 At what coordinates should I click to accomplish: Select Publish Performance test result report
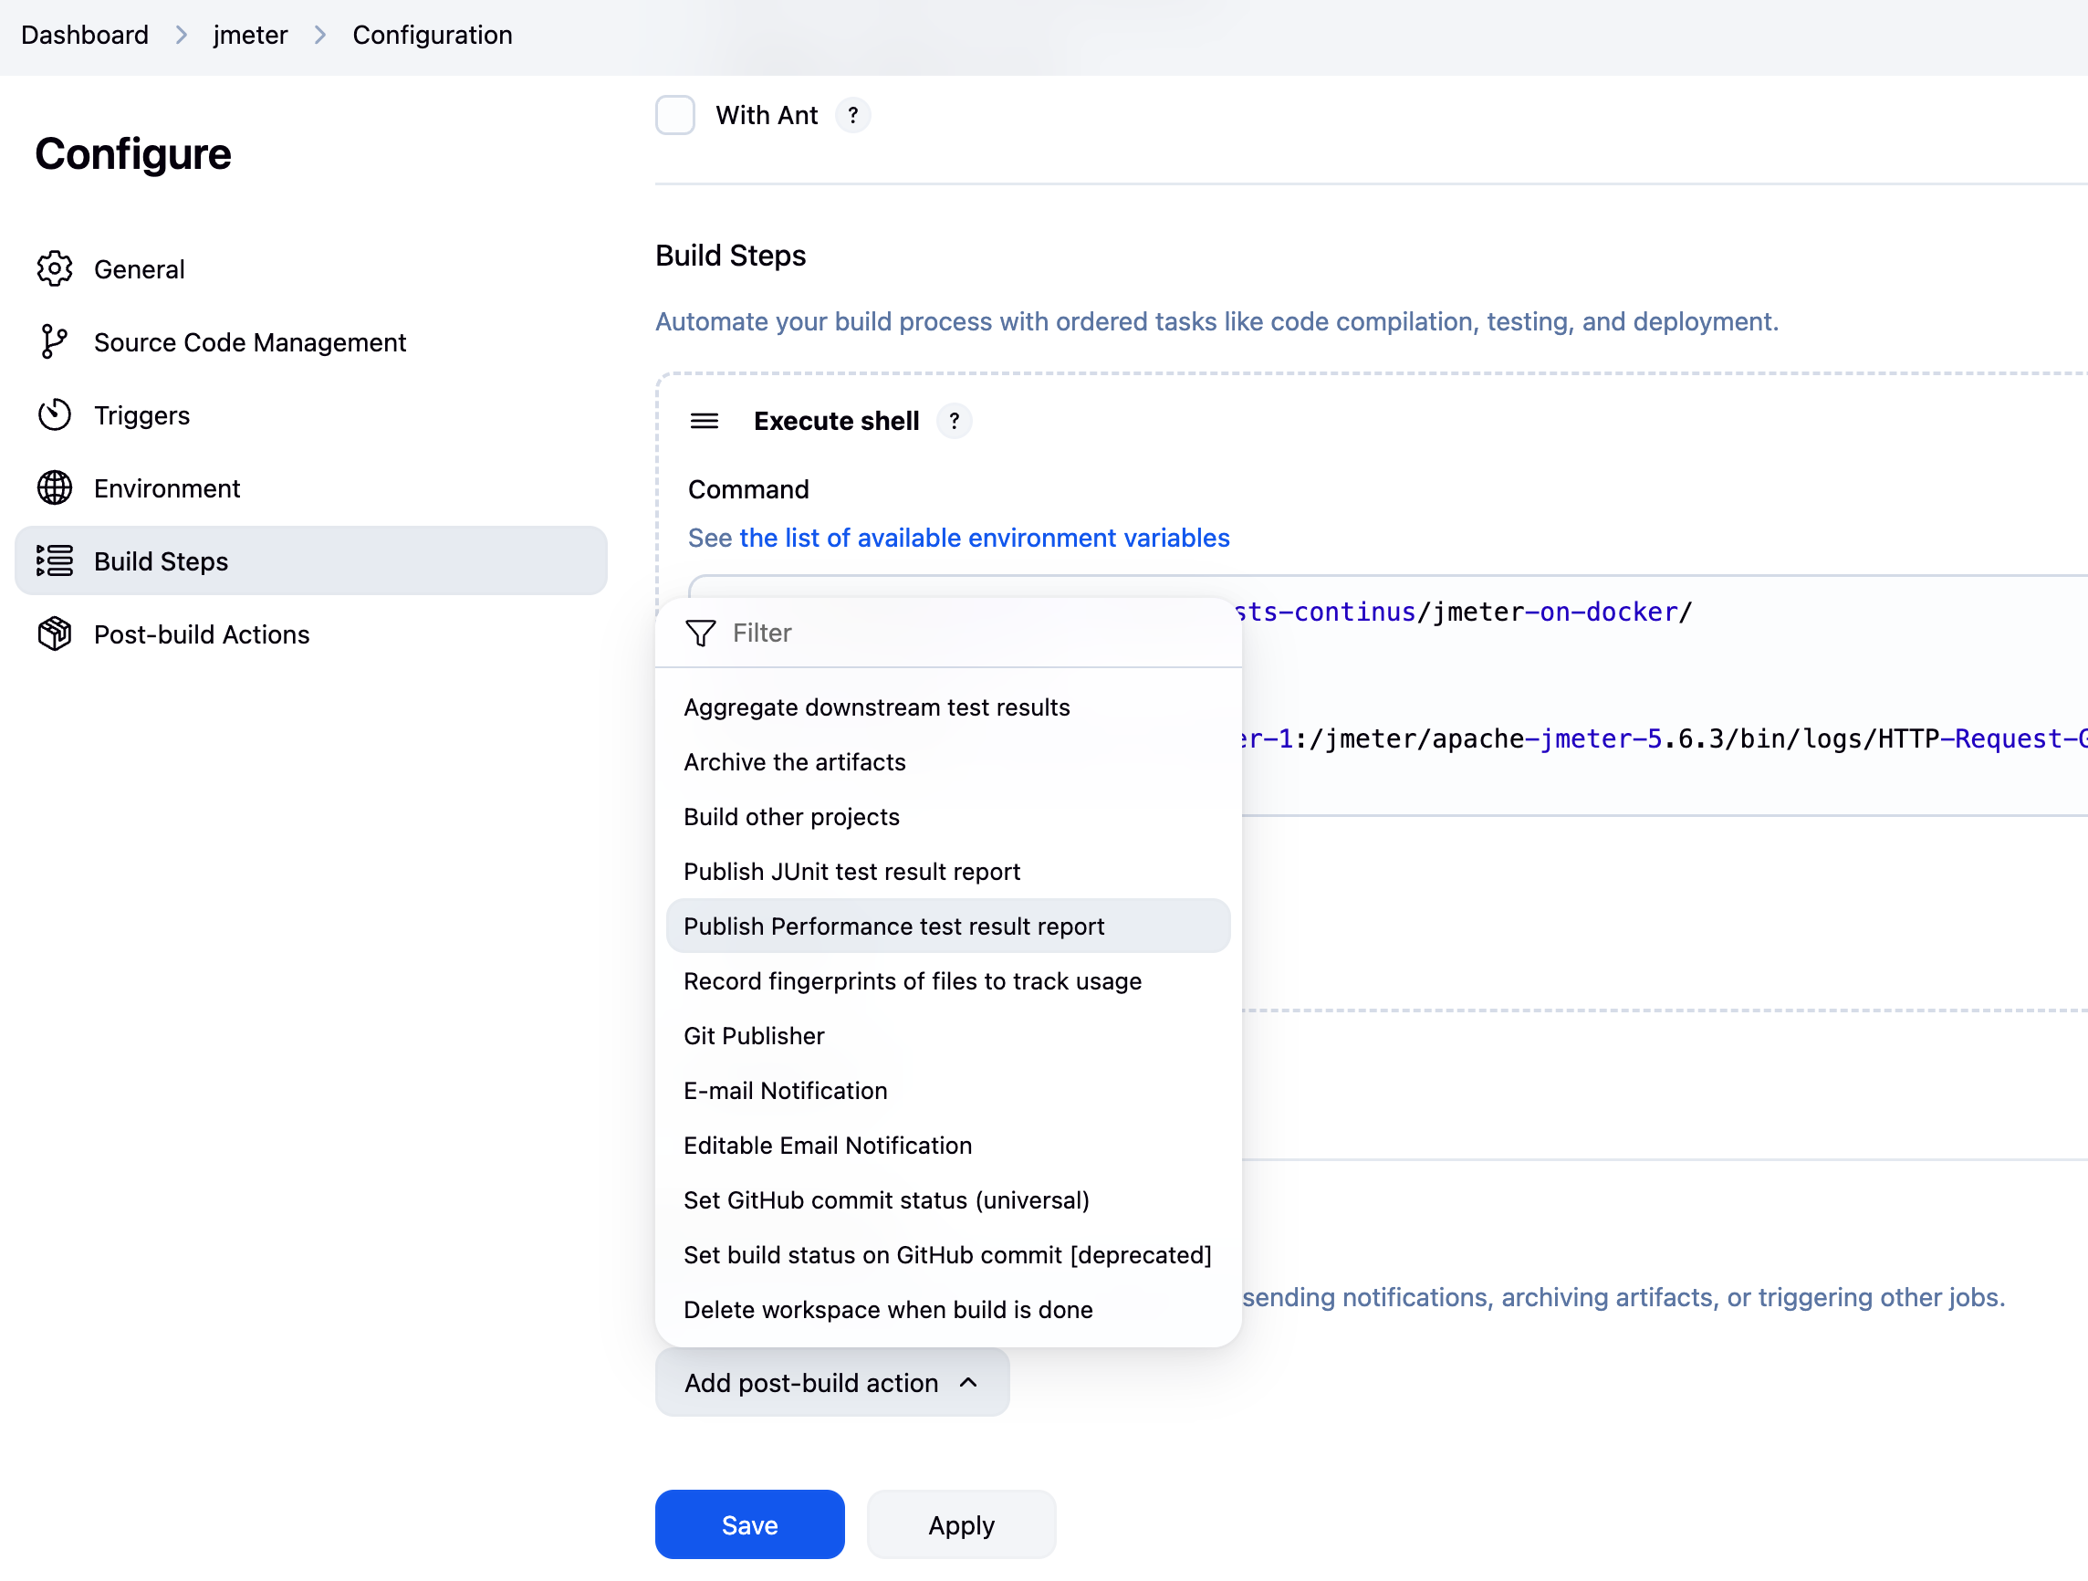(894, 927)
